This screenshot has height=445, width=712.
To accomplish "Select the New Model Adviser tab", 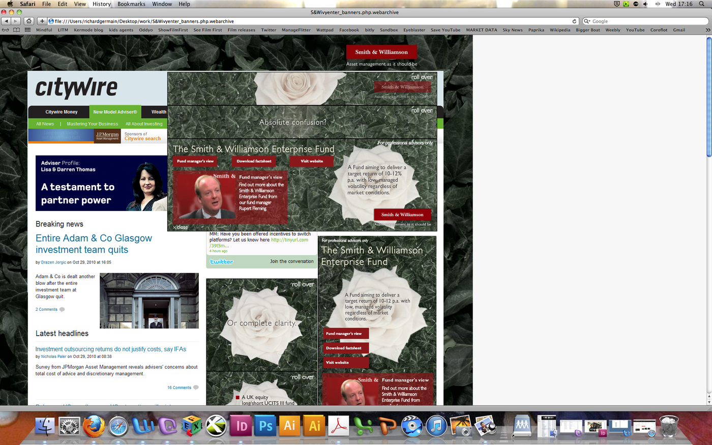I will [115, 112].
